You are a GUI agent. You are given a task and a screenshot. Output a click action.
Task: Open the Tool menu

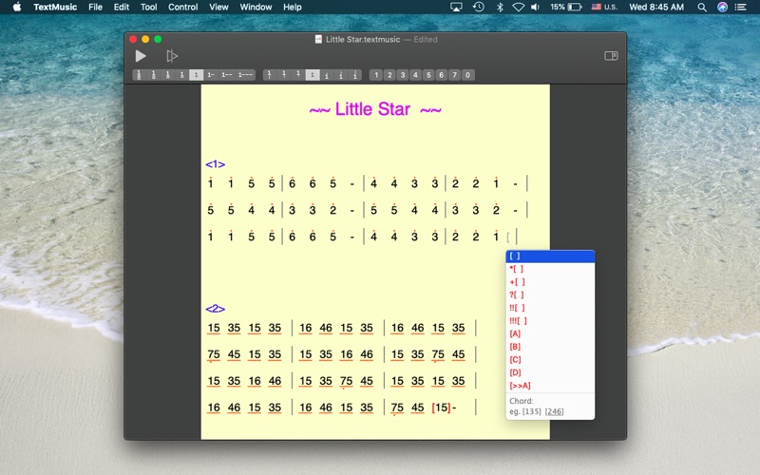(148, 7)
